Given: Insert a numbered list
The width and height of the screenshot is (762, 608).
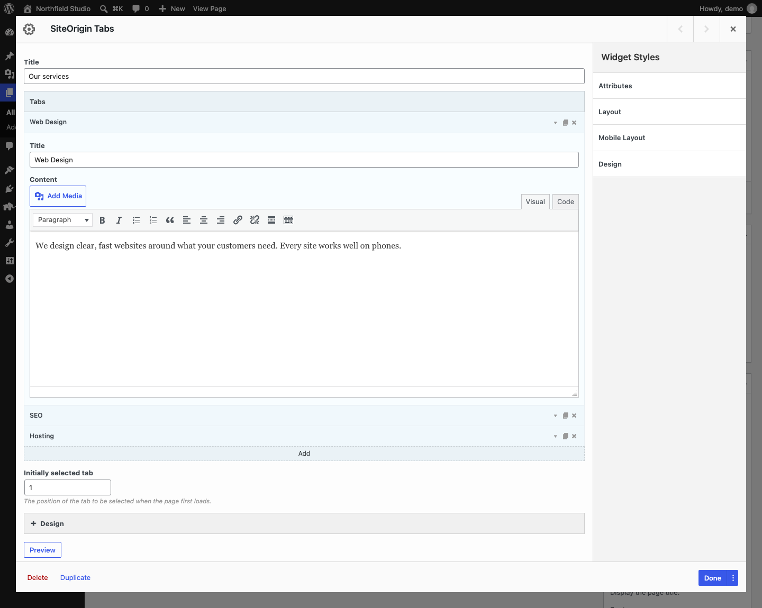Looking at the screenshot, I should (153, 220).
